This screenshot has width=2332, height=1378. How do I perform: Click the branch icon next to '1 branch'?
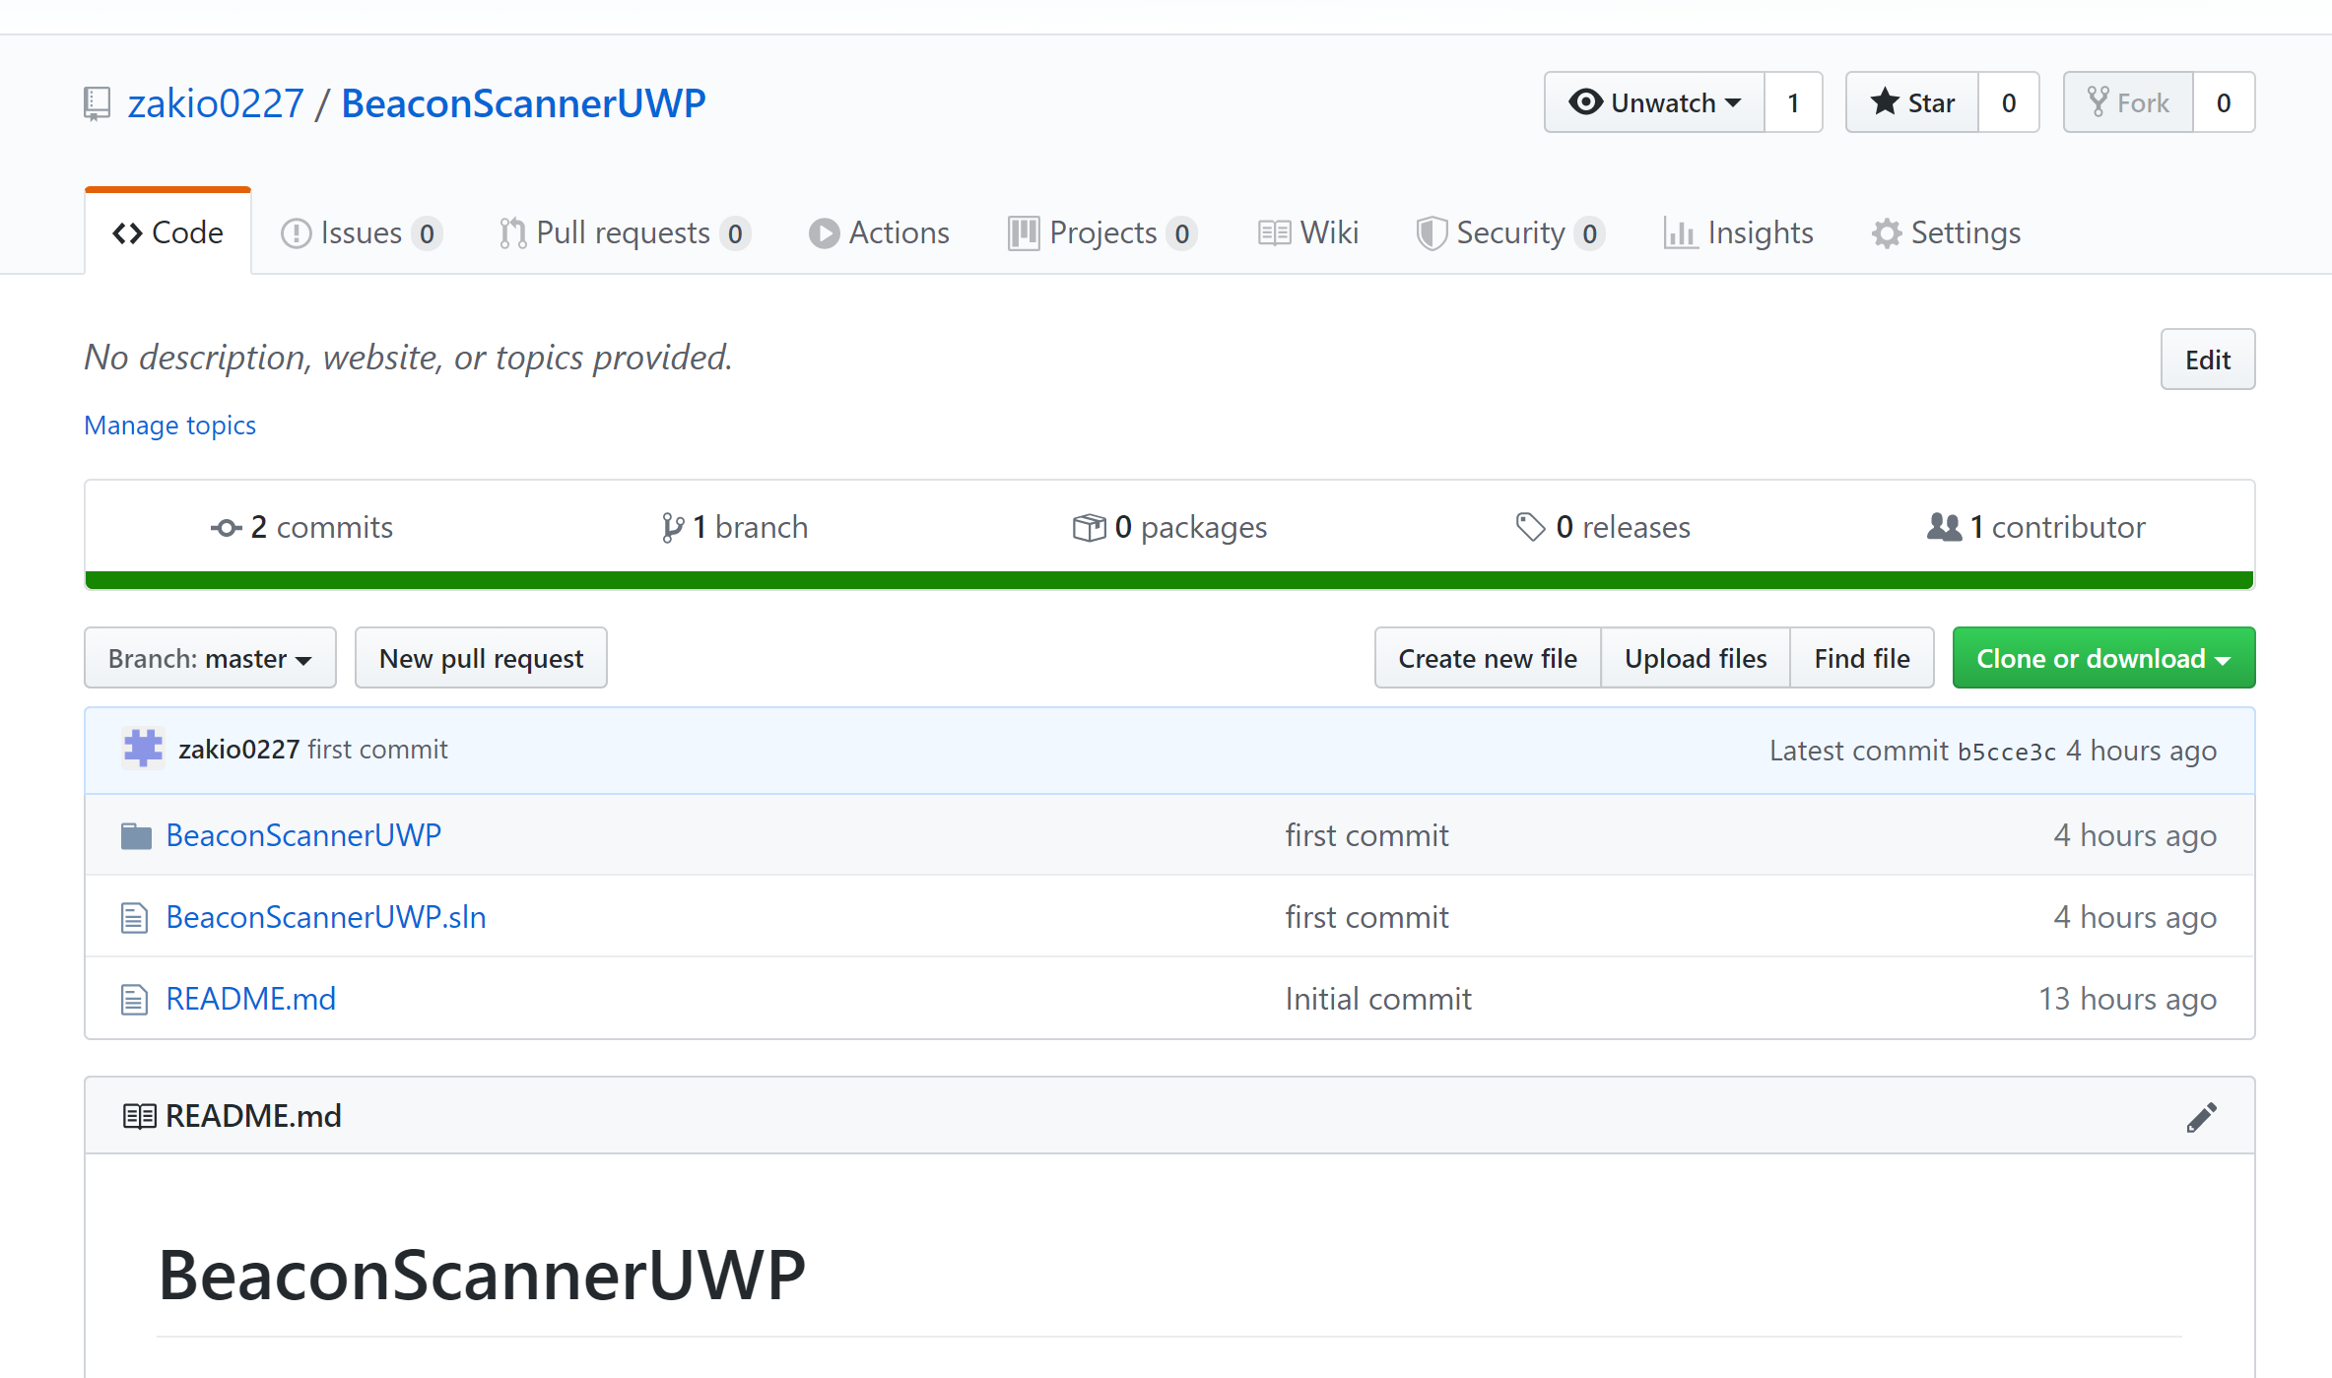coord(672,528)
